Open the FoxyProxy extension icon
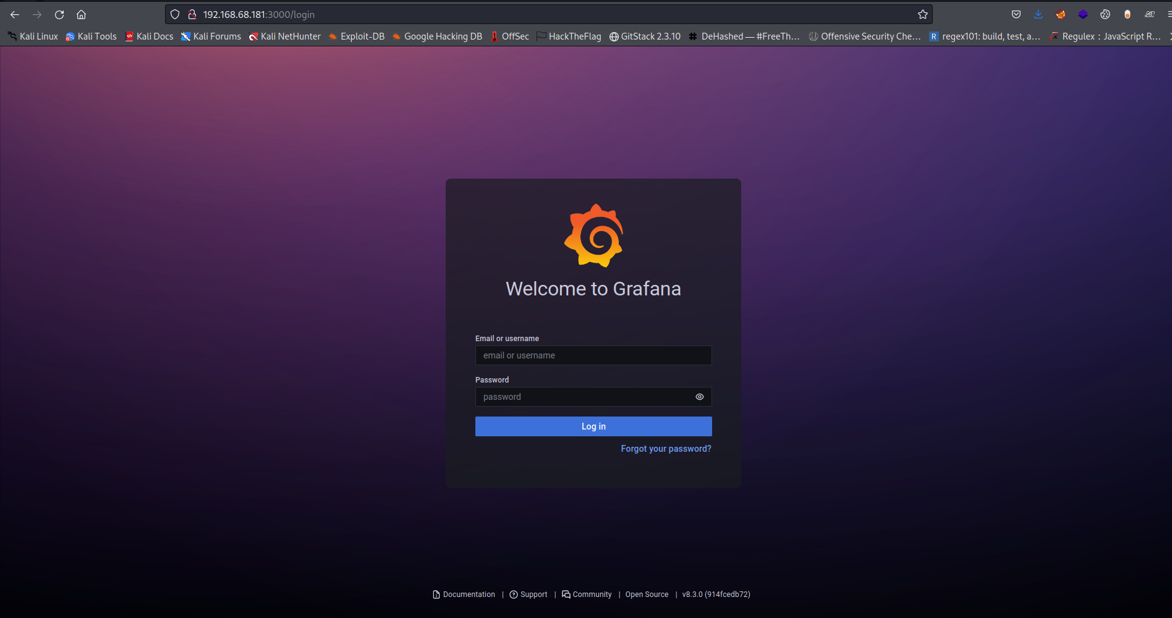This screenshot has height=618, width=1172. point(1061,14)
